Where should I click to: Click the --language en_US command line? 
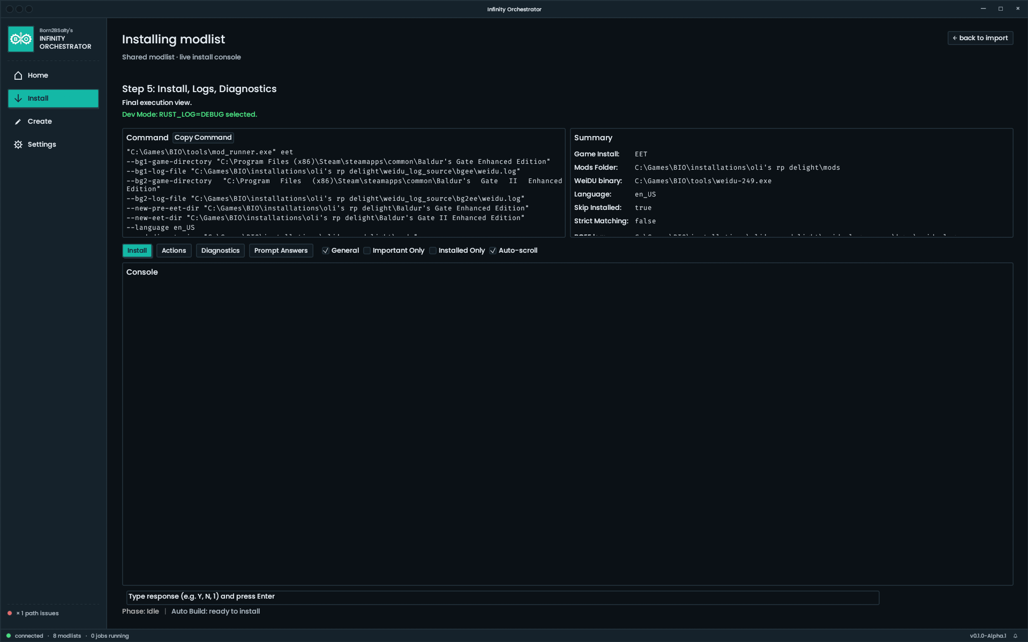click(161, 228)
